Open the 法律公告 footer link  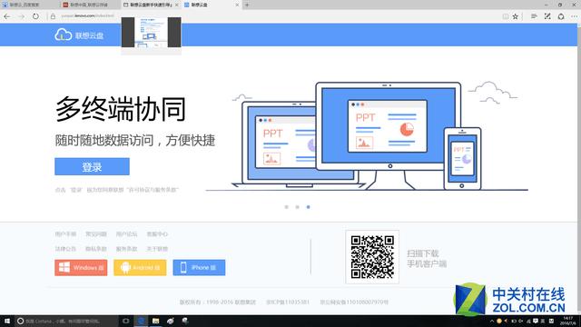pyautogui.click(x=65, y=249)
